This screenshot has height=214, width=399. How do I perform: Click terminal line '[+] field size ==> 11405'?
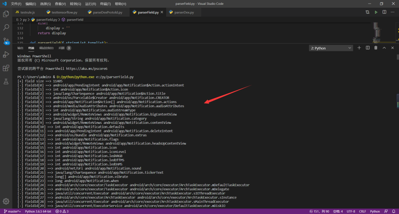tap(40, 81)
